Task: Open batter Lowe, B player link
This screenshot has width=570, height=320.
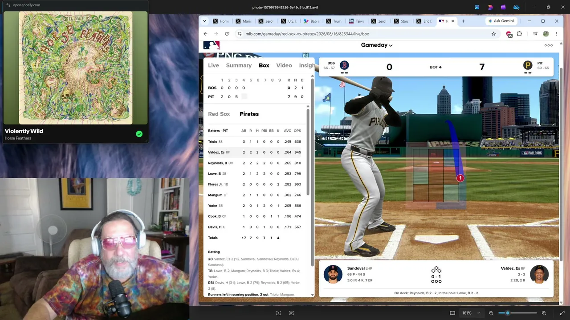Action: coord(214,174)
